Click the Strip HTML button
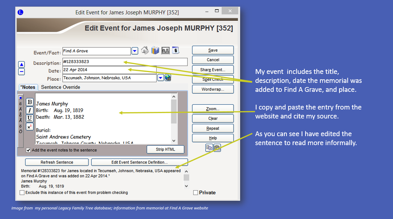This screenshot has height=219, width=393. (x=165, y=149)
